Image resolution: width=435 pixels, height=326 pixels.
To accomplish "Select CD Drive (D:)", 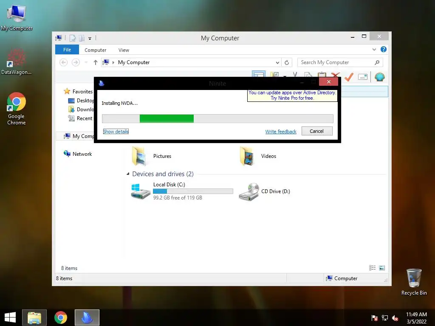I will [x=264, y=191].
